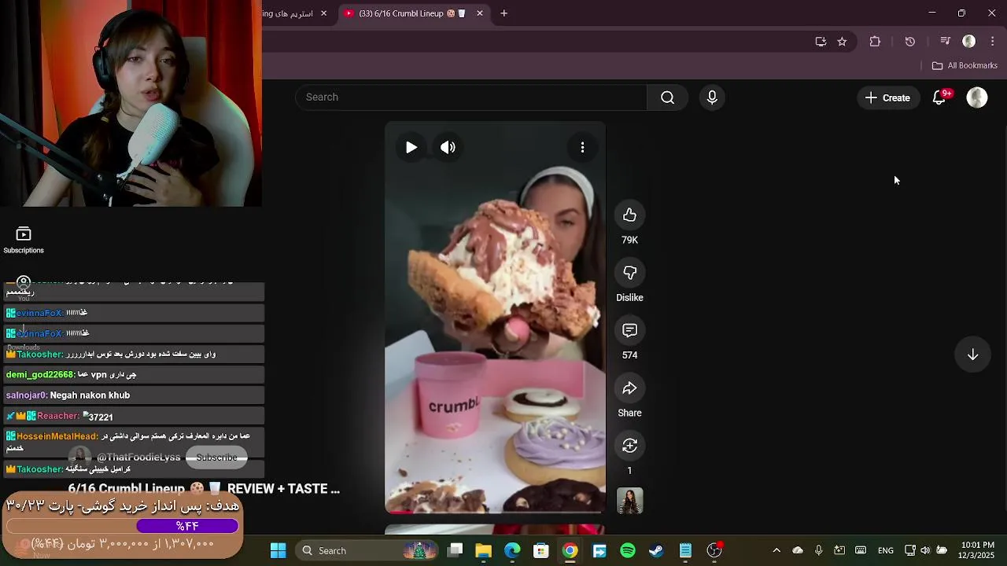1007x566 pixels.
Task: Click the install app icon in address bar
Action: [821, 42]
